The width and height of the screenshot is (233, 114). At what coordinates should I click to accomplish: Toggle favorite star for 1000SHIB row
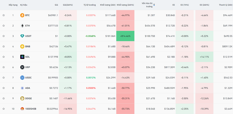tap(4, 109)
